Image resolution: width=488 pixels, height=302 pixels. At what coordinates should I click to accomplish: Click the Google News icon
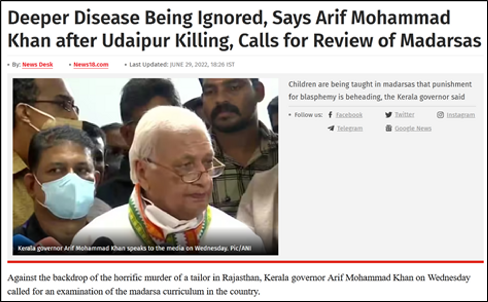[389, 128]
